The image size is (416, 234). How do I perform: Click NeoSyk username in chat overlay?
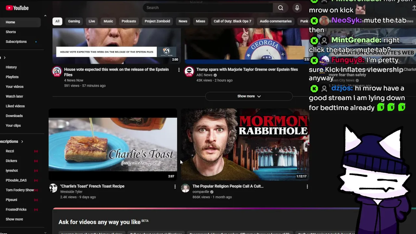pos(346,20)
